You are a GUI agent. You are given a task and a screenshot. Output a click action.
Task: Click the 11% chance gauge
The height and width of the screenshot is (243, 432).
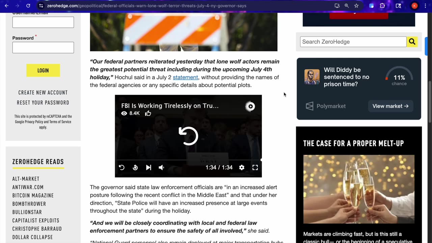(399, 76)
